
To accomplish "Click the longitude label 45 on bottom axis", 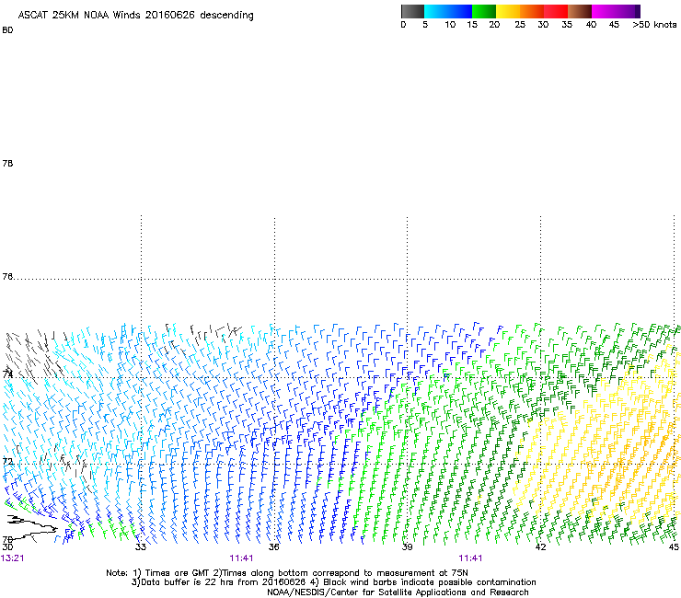I will [674, 547].
